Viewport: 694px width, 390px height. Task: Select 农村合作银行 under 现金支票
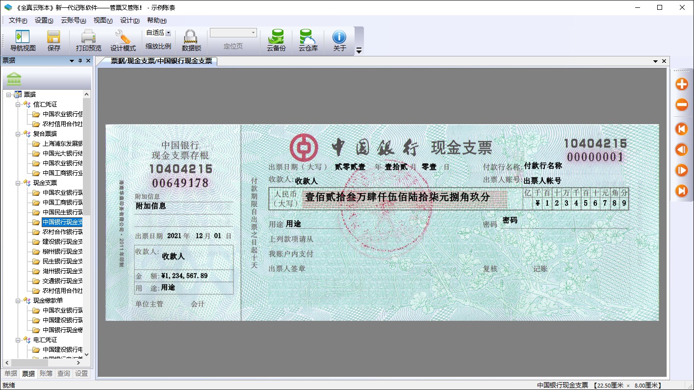(62, 232)
